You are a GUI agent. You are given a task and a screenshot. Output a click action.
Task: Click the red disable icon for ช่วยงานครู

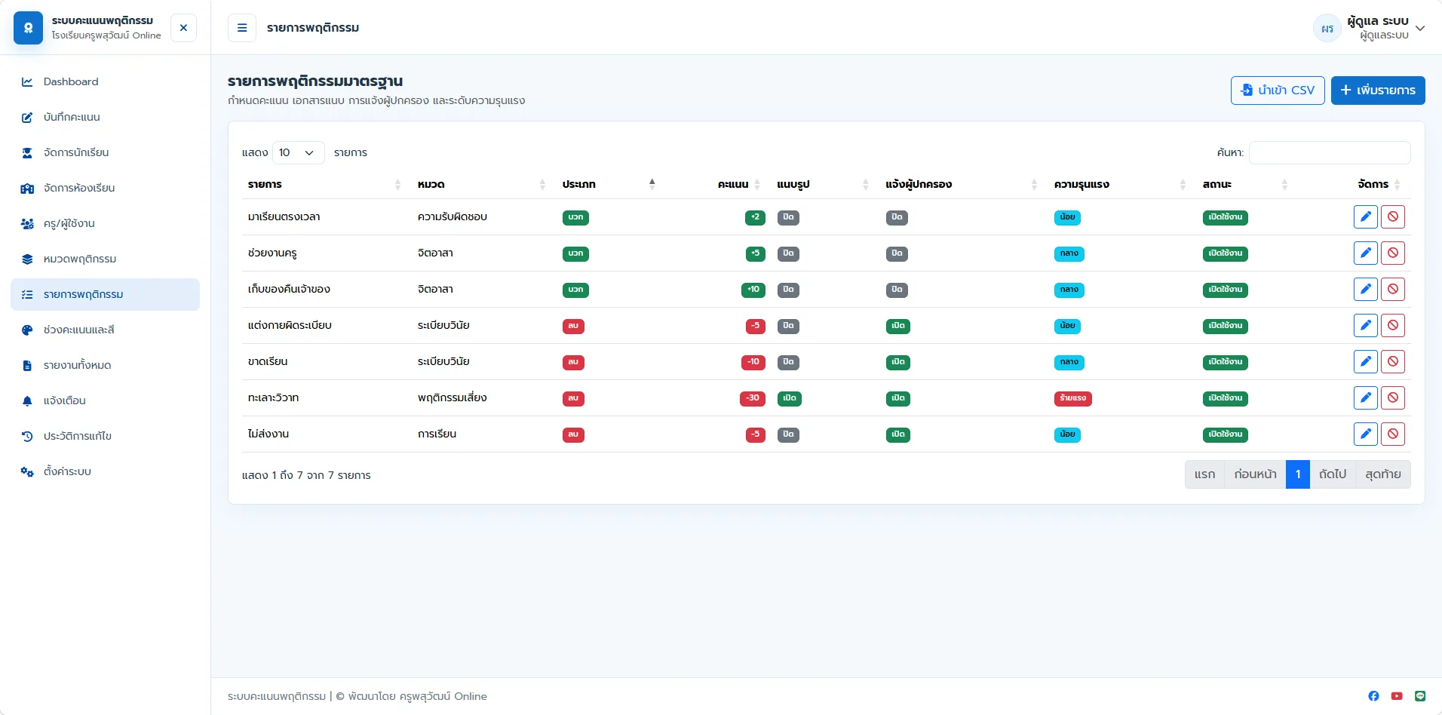(x=1392, y=253)
